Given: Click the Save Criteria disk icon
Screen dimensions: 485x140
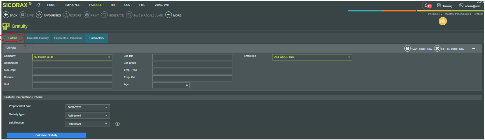Looking at the screenshot, I should 408,48.
